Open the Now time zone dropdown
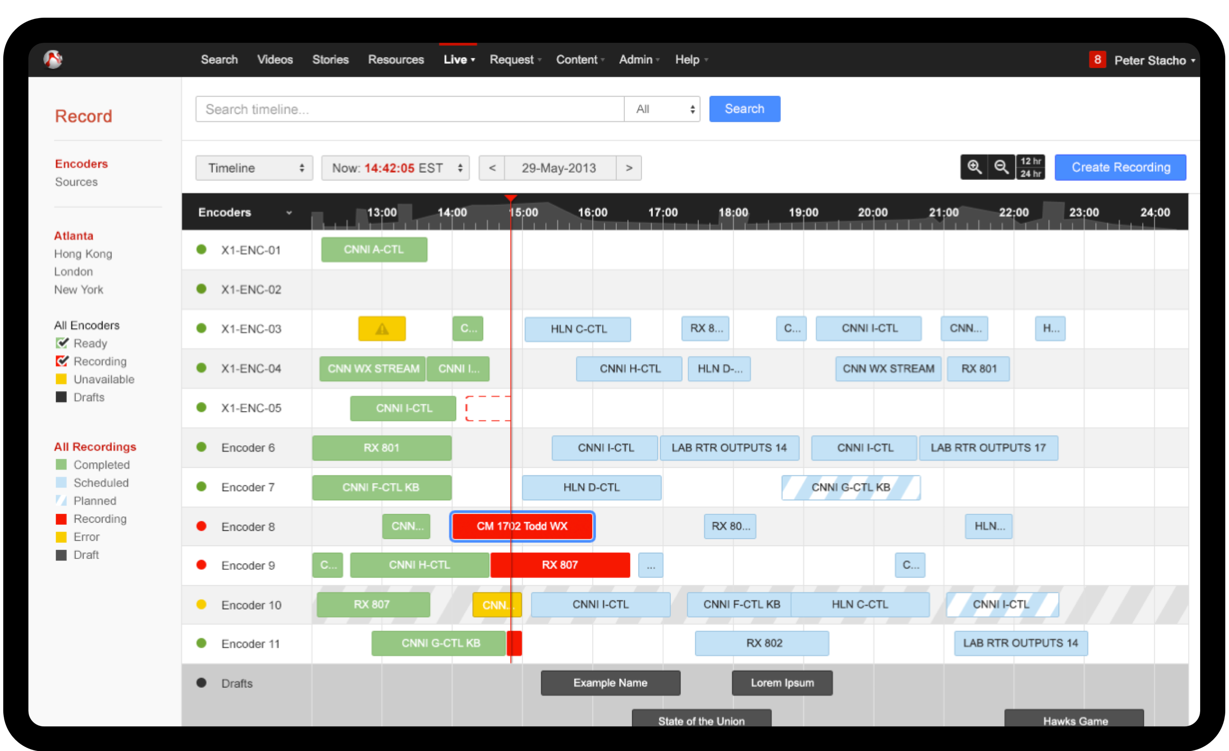1229x751 pixels. (396, 168)
